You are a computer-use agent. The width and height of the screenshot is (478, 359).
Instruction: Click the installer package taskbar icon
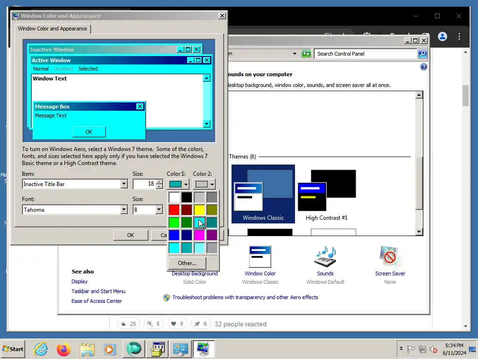(x=158, y=349)
